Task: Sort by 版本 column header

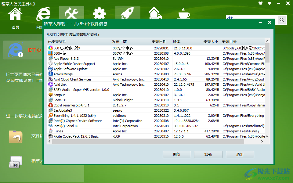Action: (x=187, y=42)
